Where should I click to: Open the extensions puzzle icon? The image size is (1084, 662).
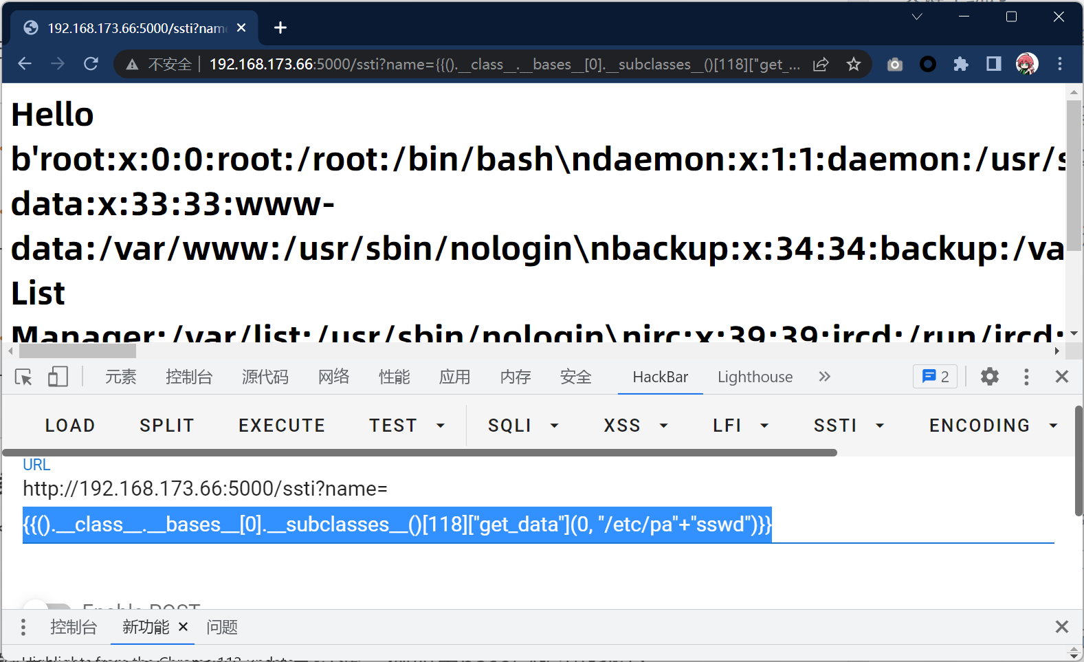(x=960, y=64)
